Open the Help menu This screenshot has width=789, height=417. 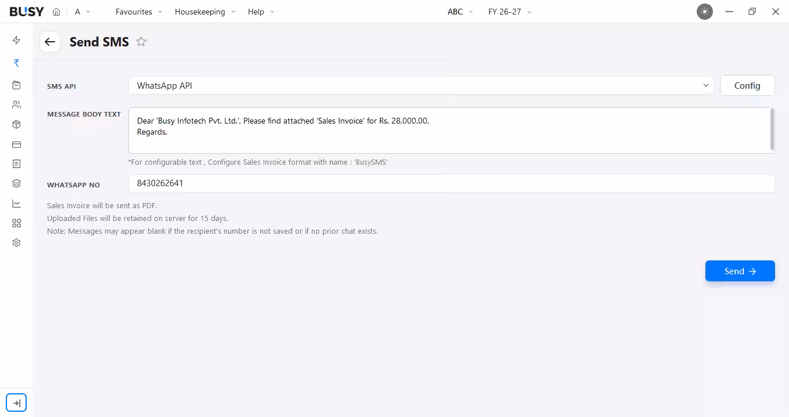pos(261,12)
